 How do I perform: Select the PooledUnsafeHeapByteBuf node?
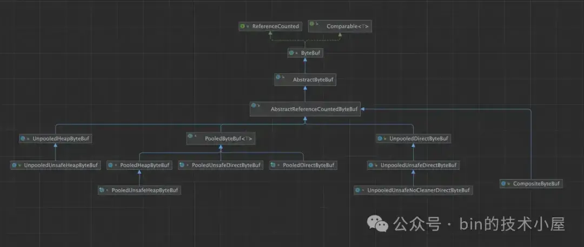pyautogui.click(x=140, y=190)
